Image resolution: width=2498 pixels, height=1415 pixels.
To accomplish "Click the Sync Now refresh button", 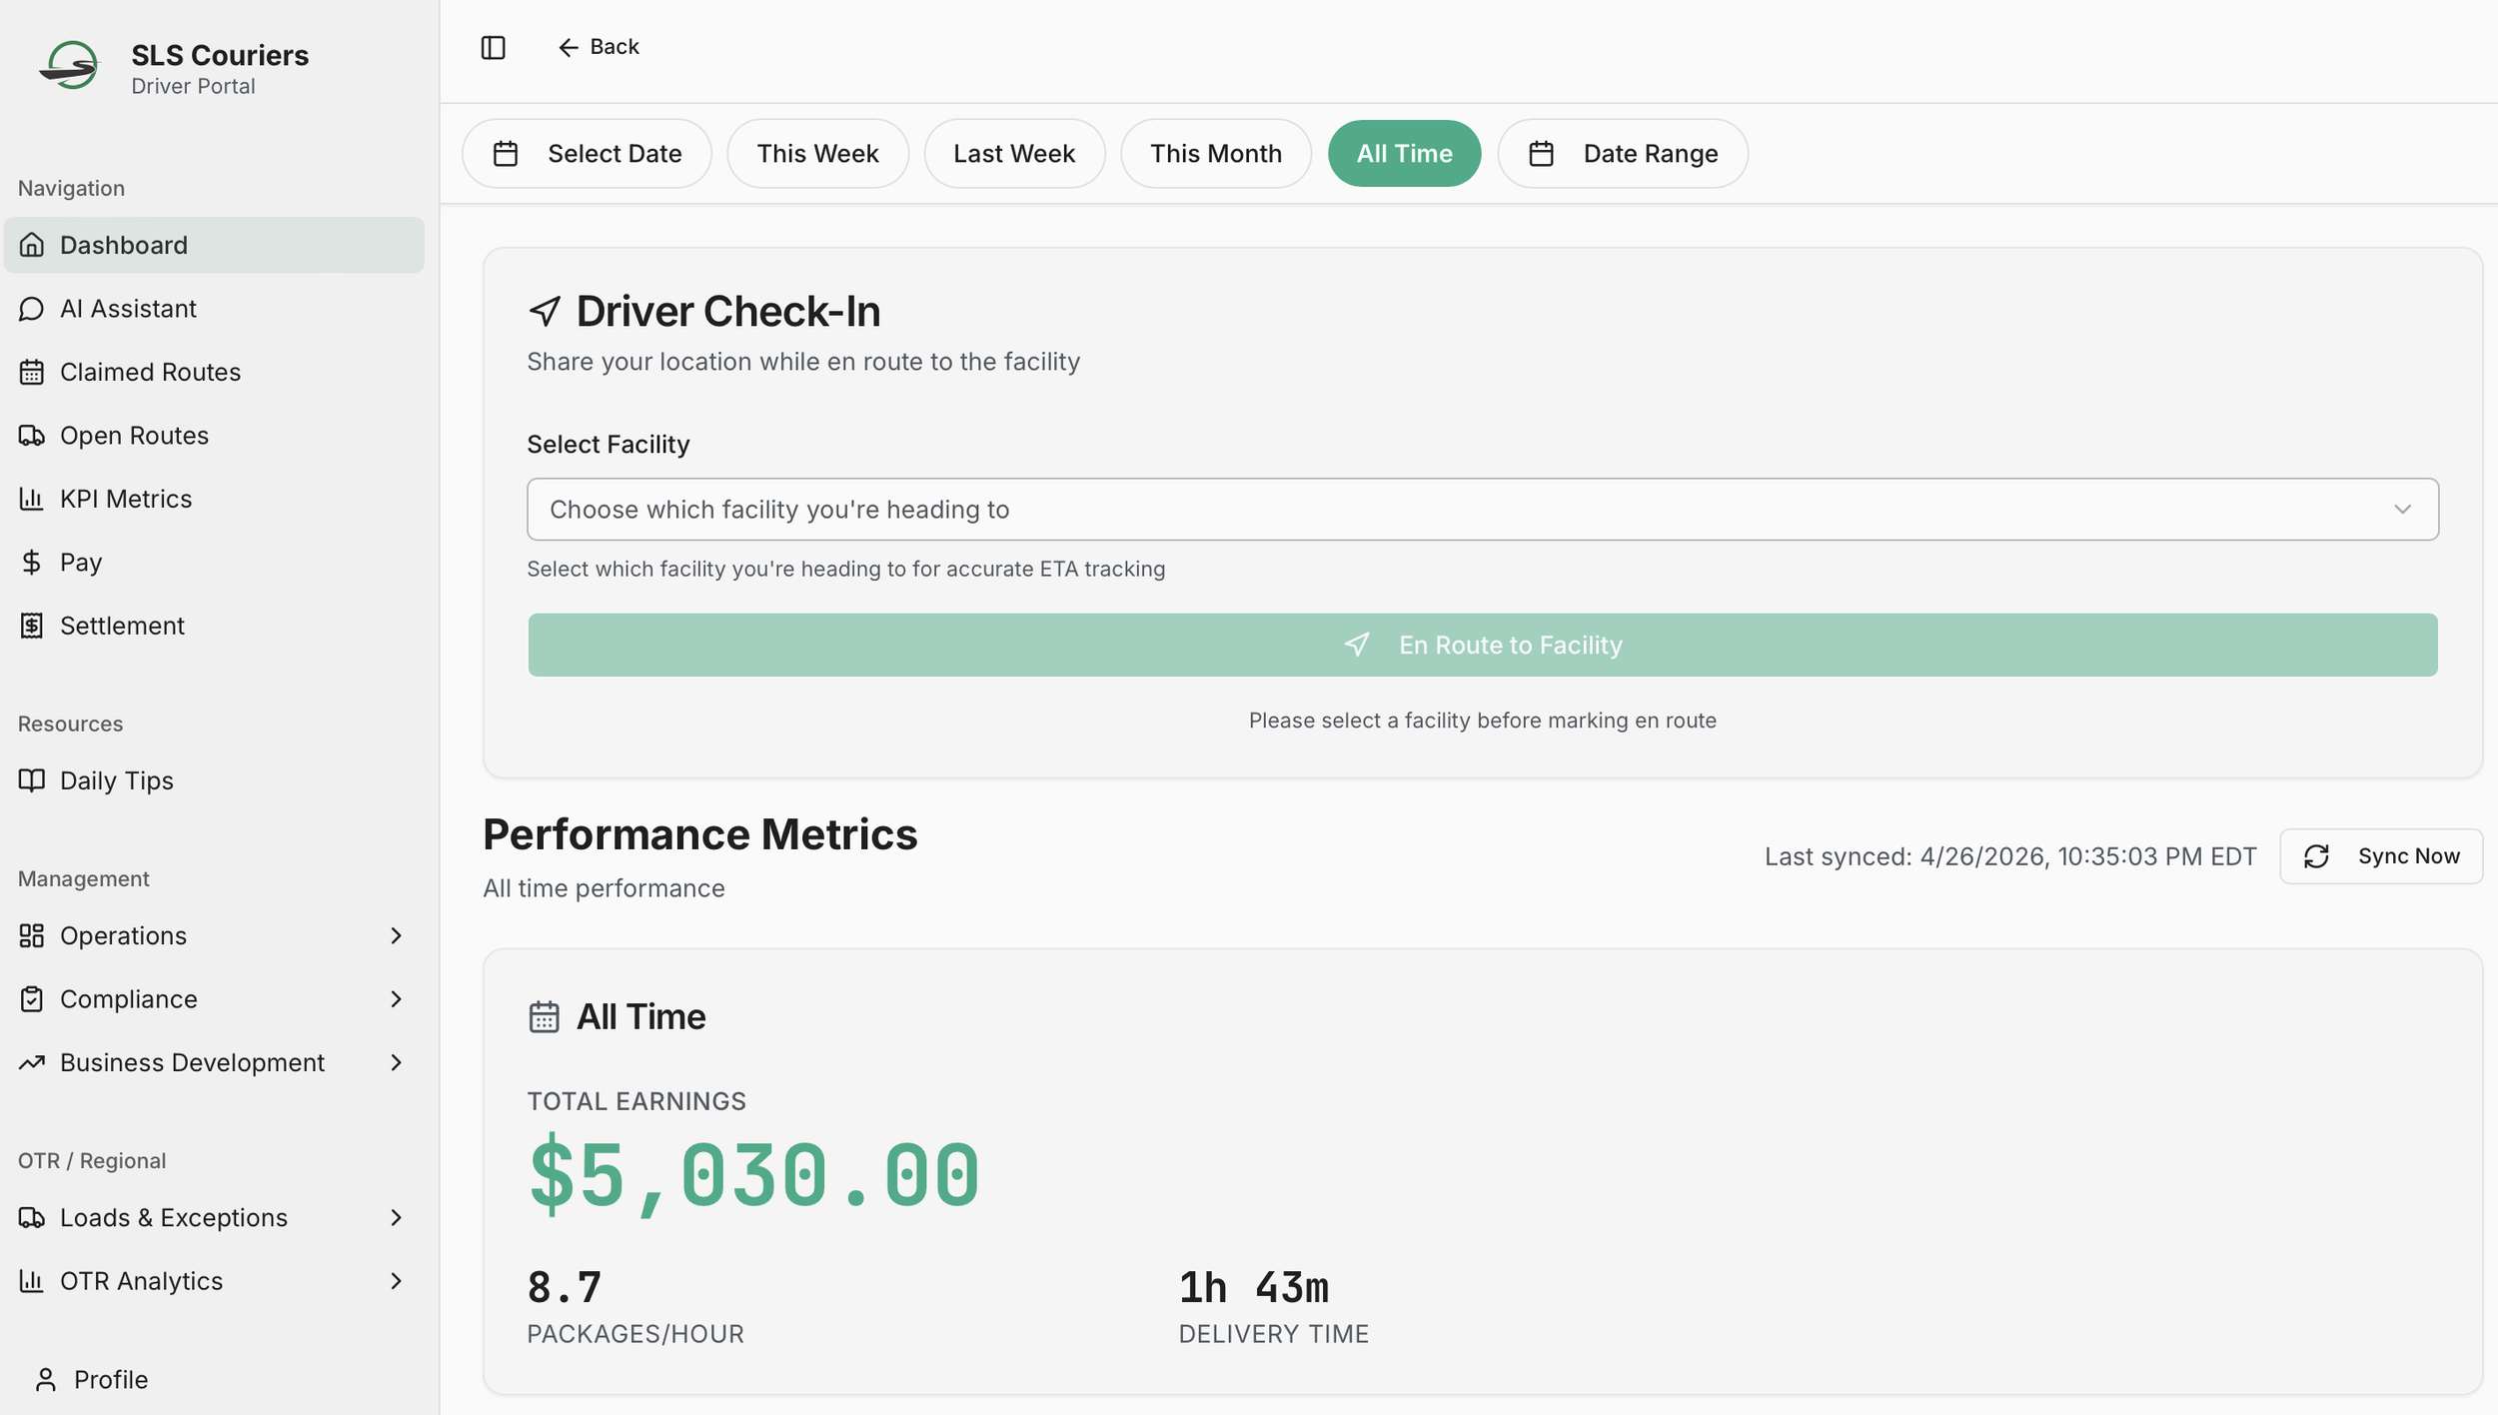I will click(x=2380, y=856).
